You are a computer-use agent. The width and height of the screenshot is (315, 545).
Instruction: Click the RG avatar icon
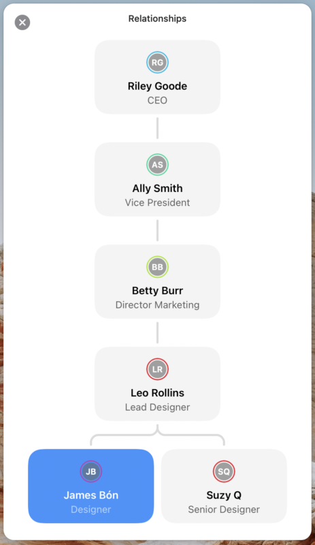tap(157, 63)
